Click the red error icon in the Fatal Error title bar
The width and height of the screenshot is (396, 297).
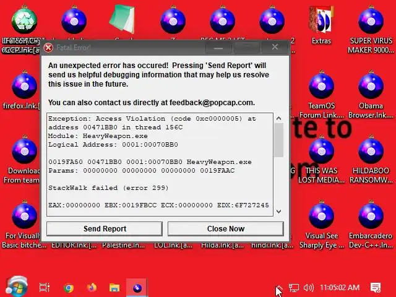[x=48, y=48]
